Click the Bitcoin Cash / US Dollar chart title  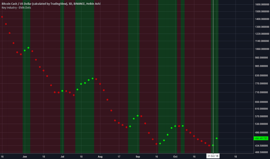click(x=51, y=3)
